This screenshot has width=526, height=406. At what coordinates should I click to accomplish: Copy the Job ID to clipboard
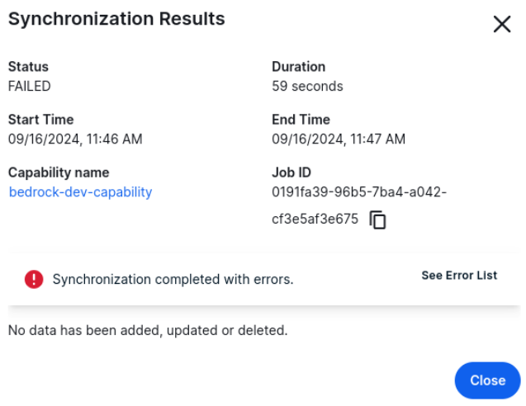pos(378,220)
